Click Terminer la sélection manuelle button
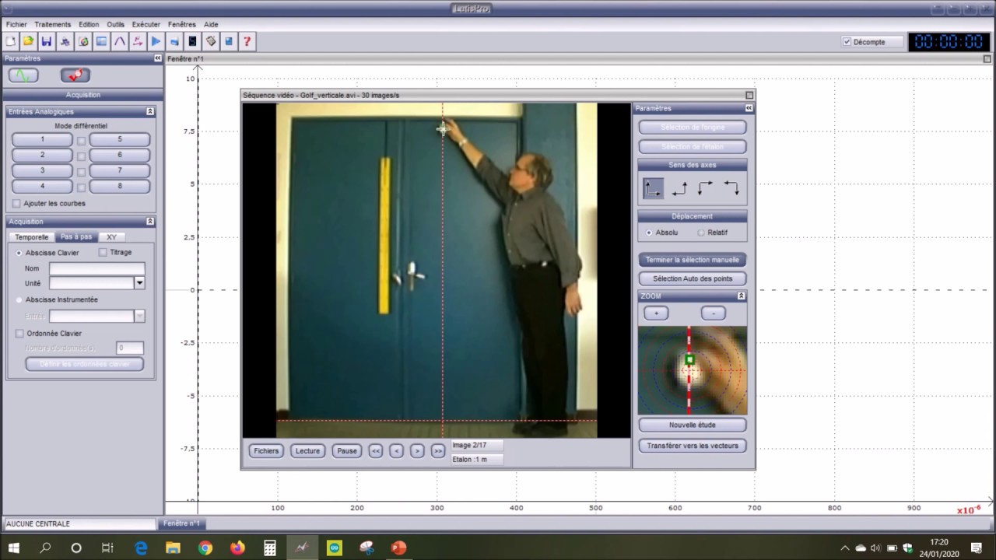This screenshot has width=996, height=560. point(693,260)
